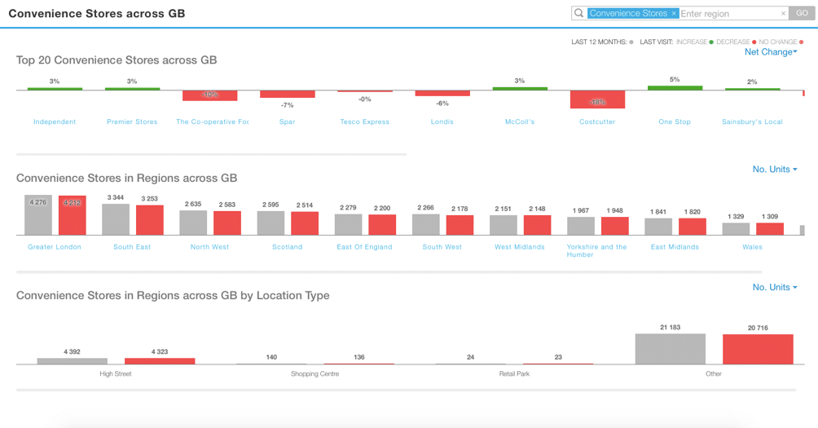Click the search magnifier icon

[x=578, y=13]
